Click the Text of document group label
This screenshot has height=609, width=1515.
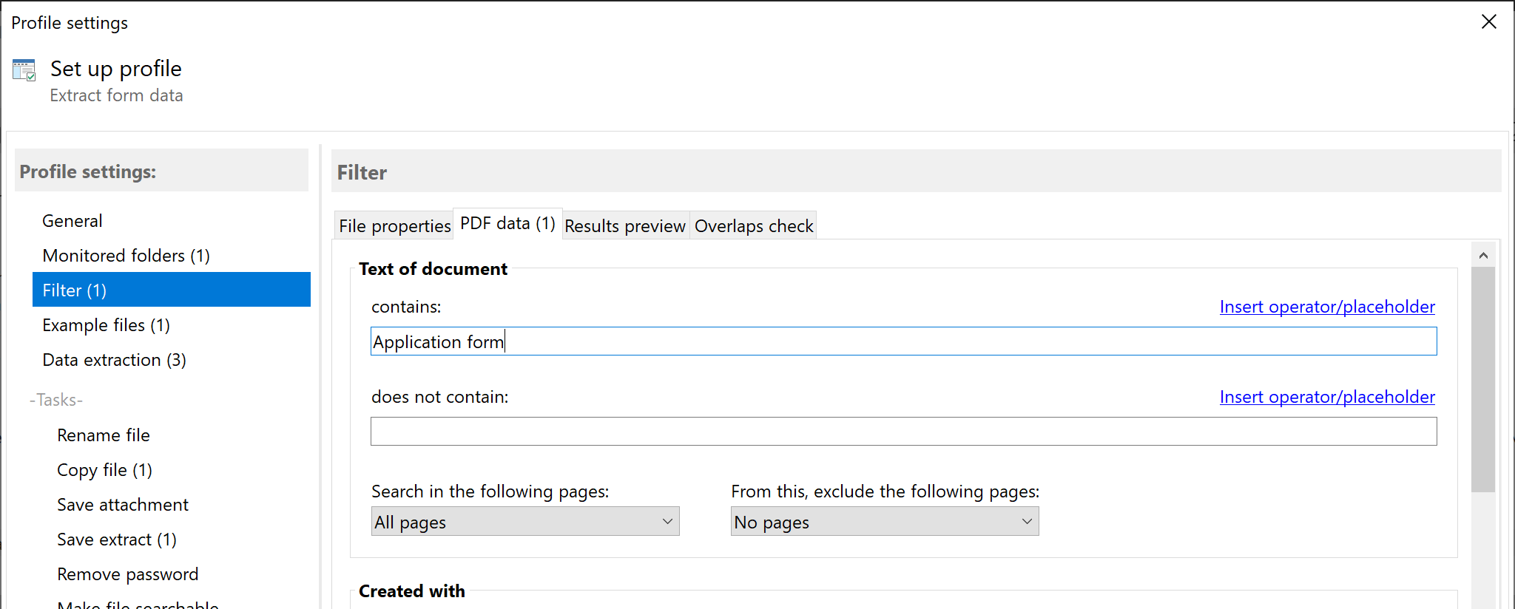433,269
